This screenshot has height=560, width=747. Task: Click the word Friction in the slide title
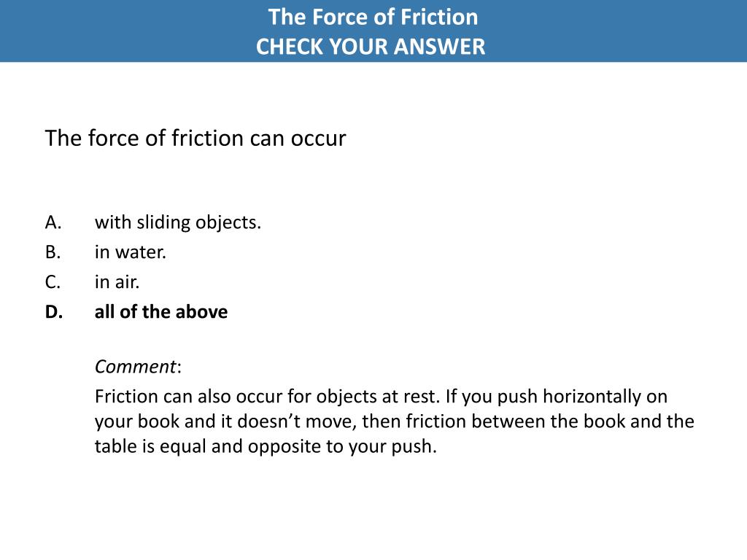pos(439,17)
